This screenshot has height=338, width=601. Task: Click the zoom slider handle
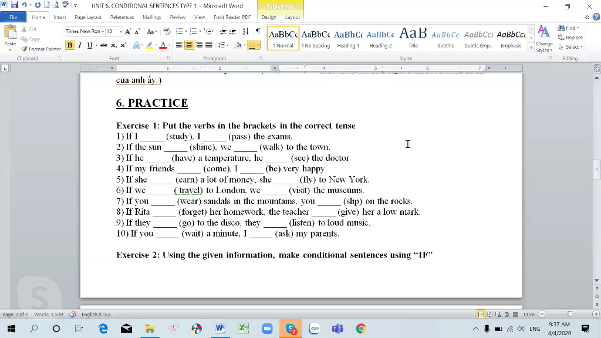(x=570, y=315)
